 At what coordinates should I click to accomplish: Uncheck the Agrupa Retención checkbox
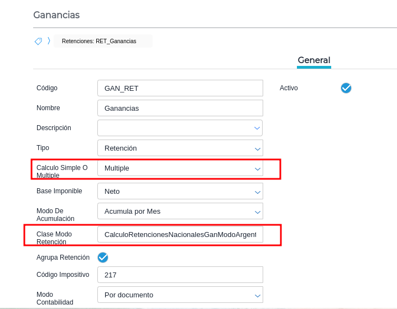tap(103, 257)
